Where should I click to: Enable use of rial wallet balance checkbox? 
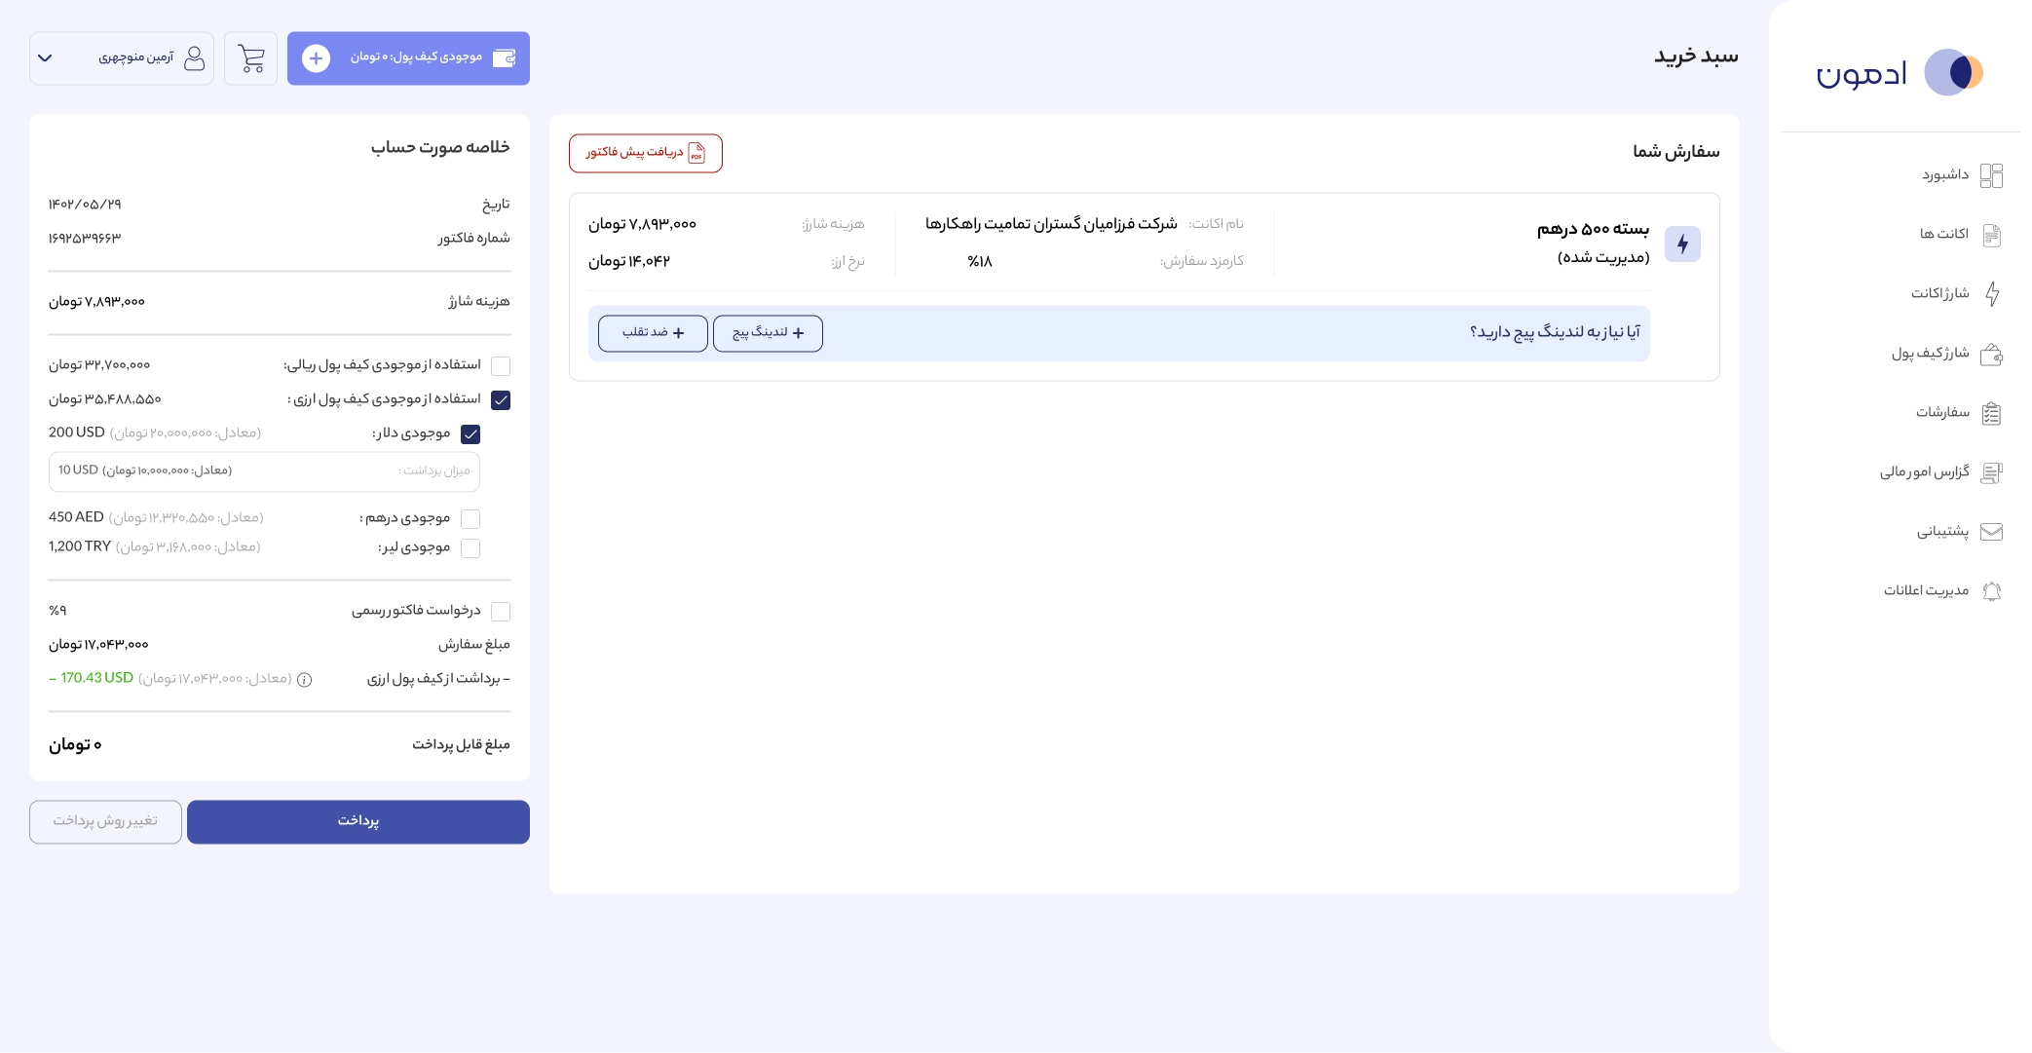[x=501, y=366]
